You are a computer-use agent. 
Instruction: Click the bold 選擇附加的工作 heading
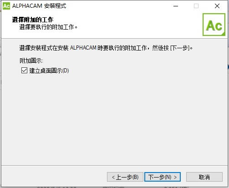tap(33, 20)
